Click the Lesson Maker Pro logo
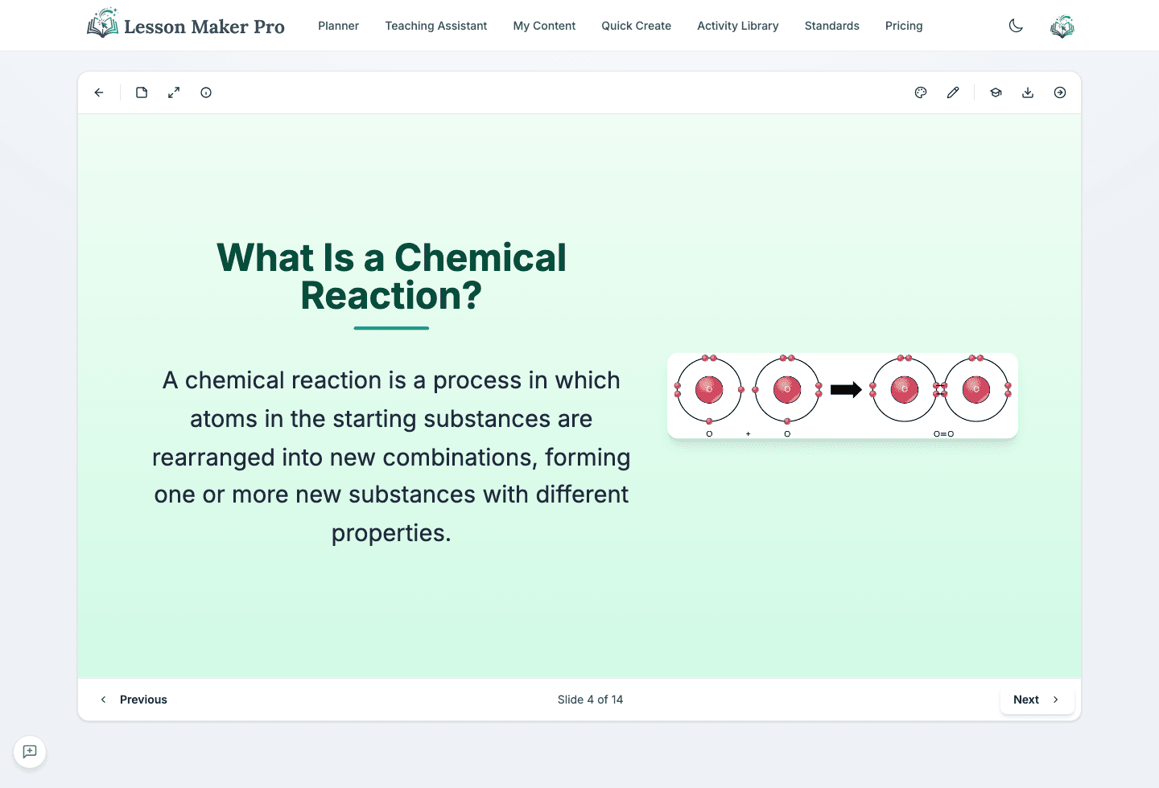The image size is (1159, 788). (186, 26)
